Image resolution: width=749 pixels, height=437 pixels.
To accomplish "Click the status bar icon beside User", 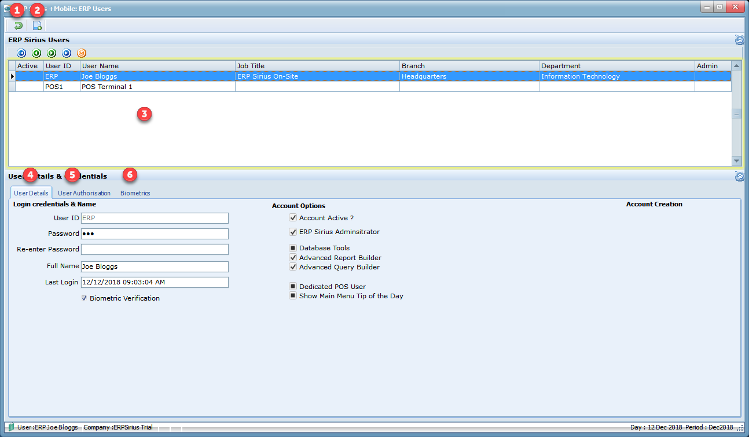I will (11, 427).
